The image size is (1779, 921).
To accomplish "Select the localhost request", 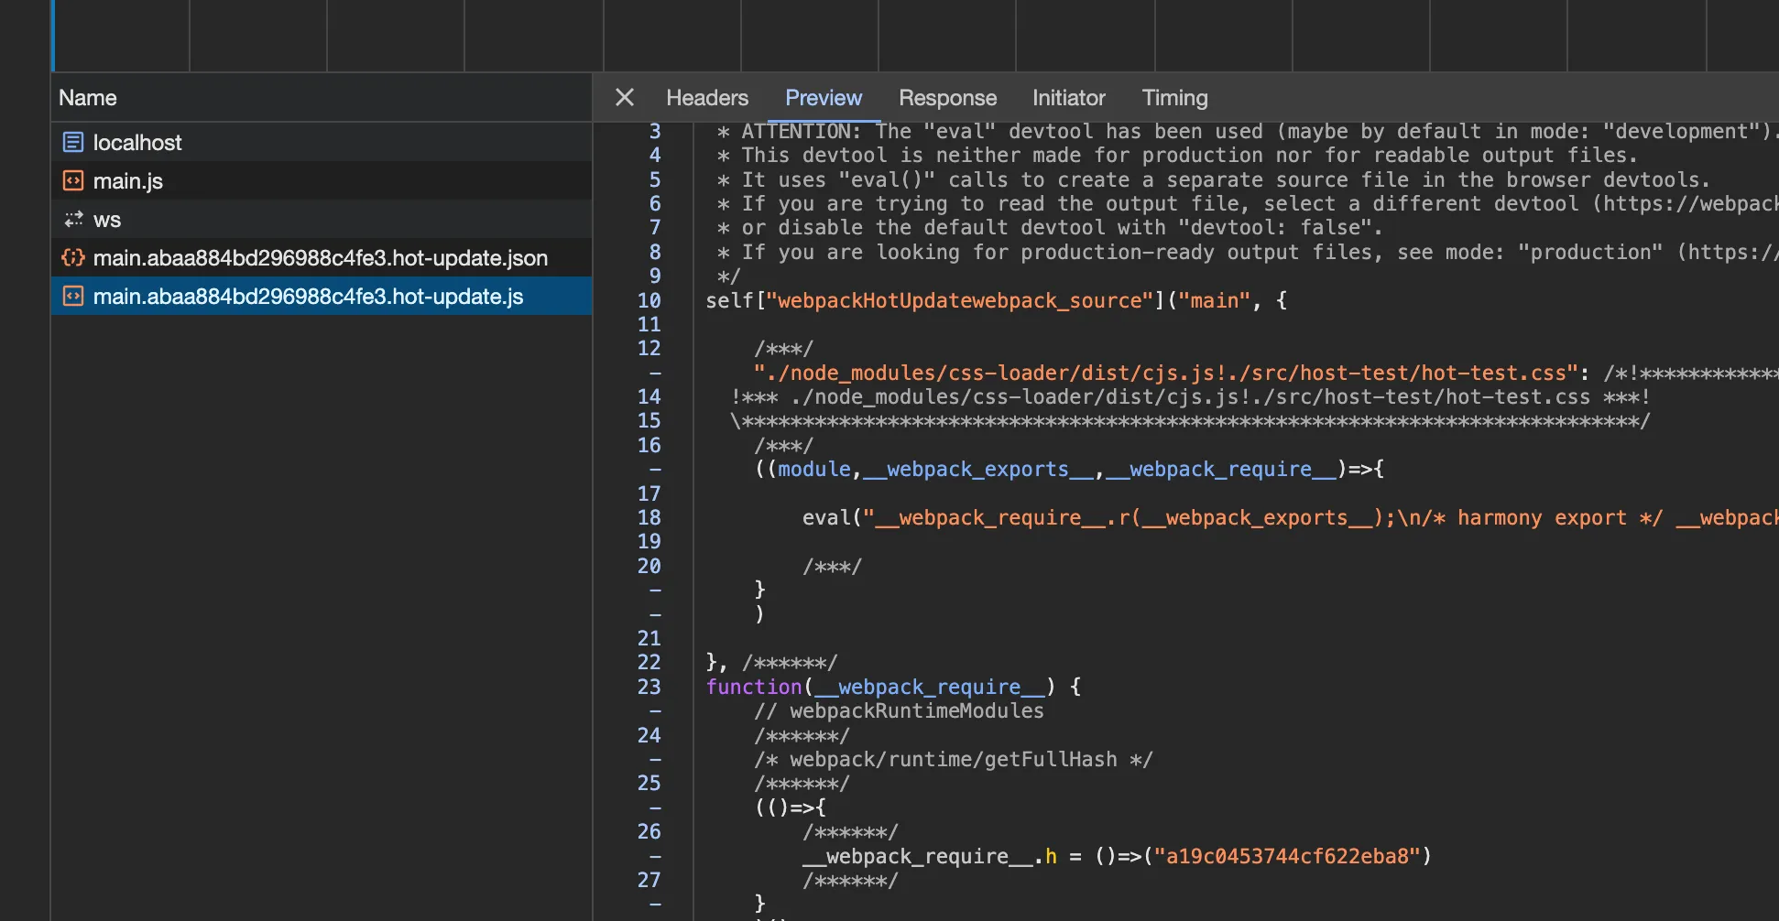I will point(322,142).
